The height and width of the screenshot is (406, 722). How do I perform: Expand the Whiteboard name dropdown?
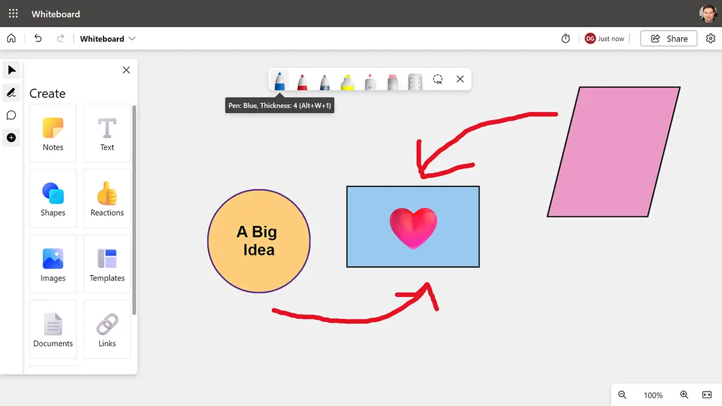pos(132,38)
